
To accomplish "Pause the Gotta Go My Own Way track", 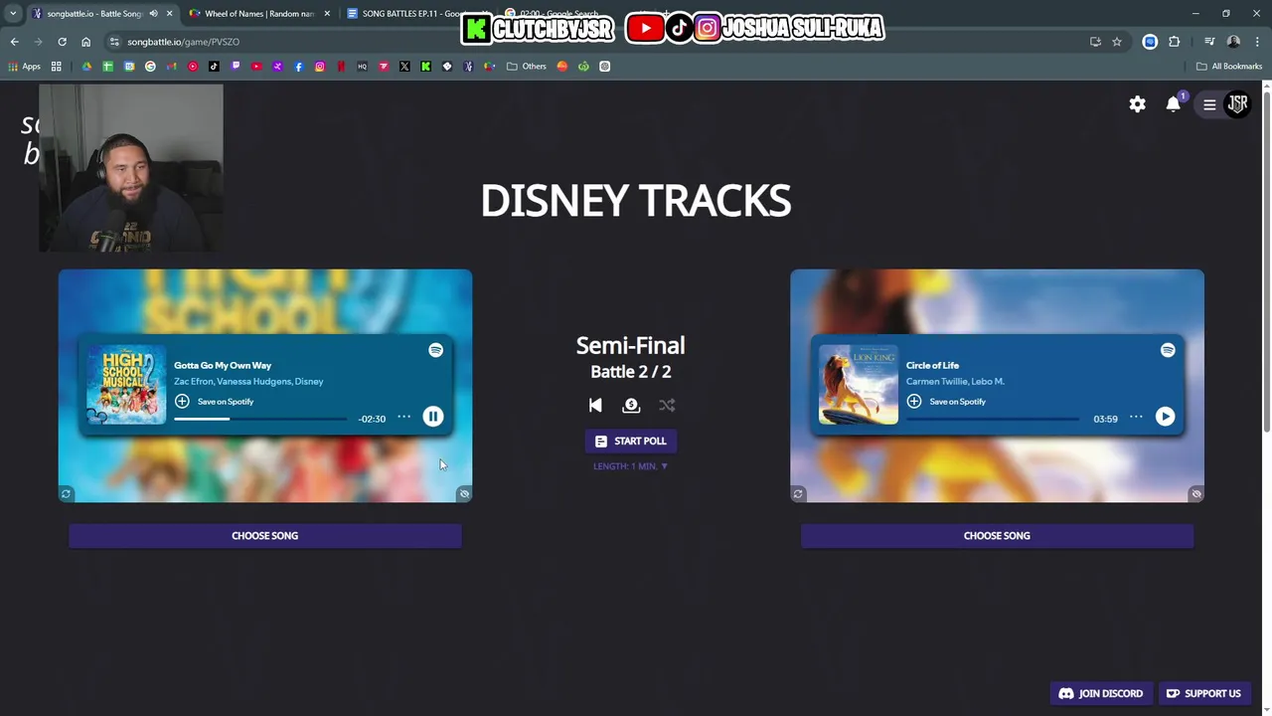I will [432, 417].
